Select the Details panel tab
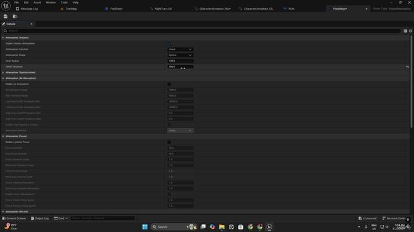The width and height of the screenshot is (414, 232). tap(10, 24)
